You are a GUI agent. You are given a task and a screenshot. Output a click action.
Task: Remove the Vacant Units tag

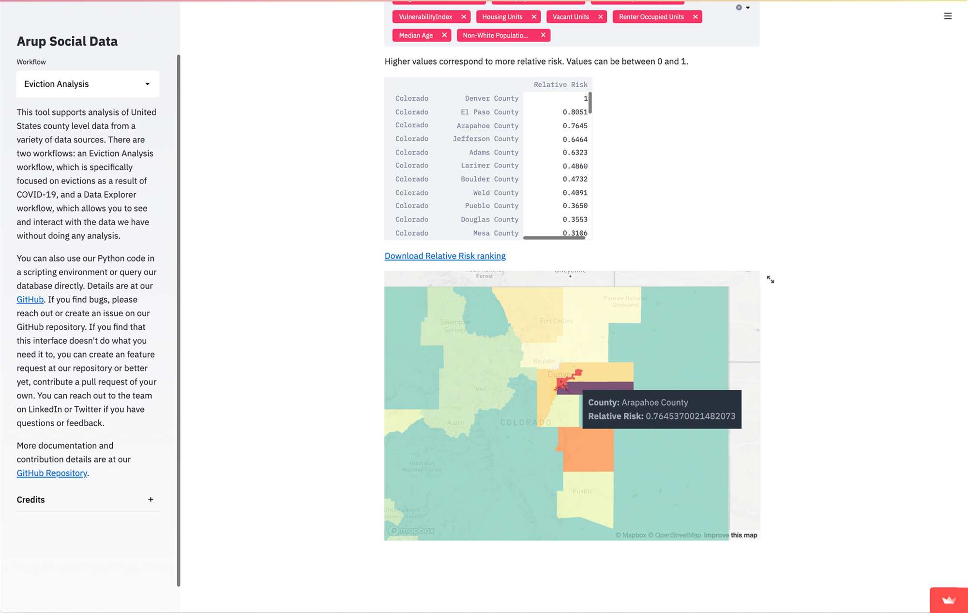click(600, 17)
